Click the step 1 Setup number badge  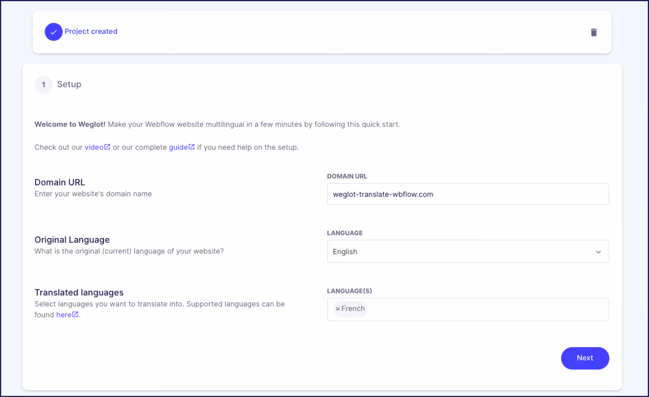click(x=43, y=85)
